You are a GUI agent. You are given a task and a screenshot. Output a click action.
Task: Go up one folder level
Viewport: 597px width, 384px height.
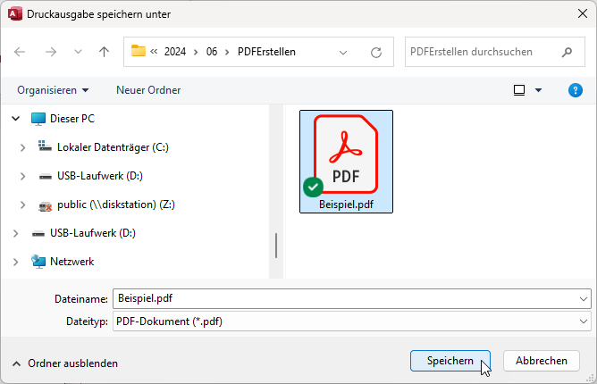(x=104, y=52)
